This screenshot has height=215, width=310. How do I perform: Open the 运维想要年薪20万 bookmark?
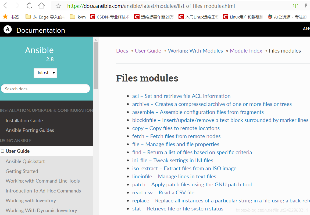[154, 17]
